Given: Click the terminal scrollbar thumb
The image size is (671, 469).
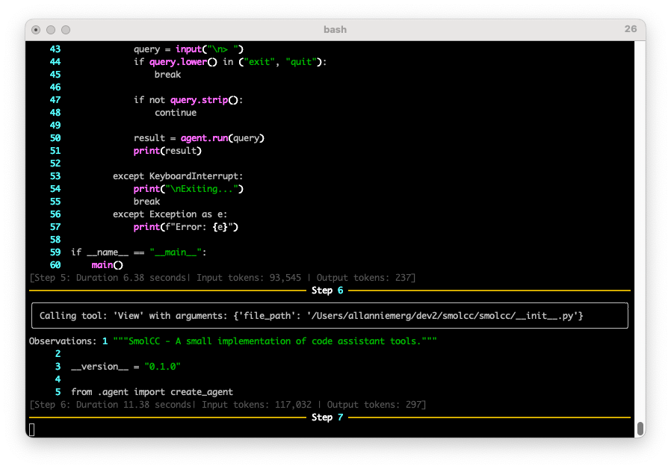Looking at the screenshot, I should pyautogui.click(x=640, y=429).
